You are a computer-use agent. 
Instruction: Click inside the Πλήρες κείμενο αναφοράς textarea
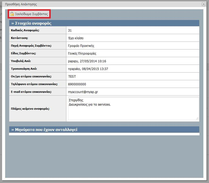coord(133,108)
